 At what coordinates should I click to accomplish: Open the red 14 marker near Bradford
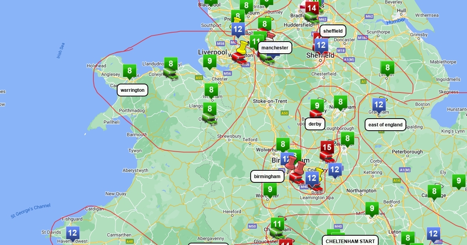point(311,8)
